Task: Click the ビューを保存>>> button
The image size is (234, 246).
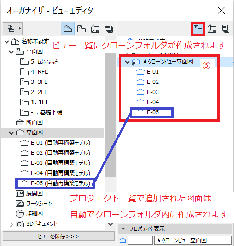Action: tap(58, 236)
